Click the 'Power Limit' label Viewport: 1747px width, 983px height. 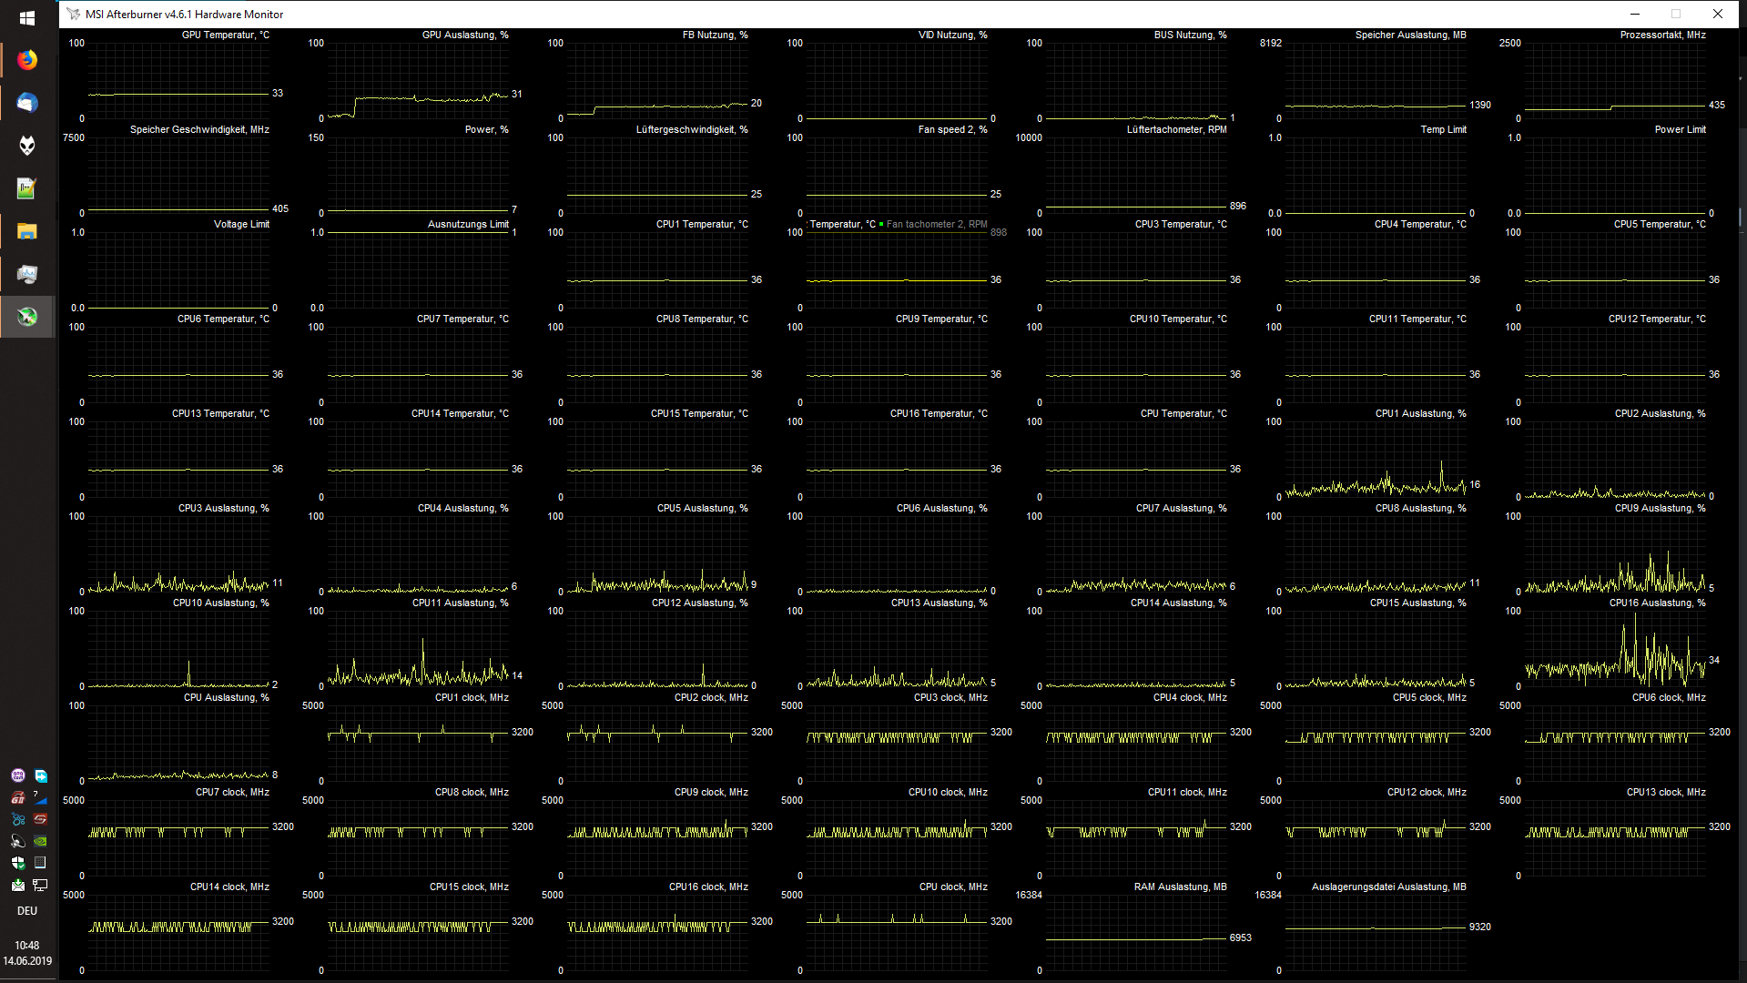(1680, 129)
